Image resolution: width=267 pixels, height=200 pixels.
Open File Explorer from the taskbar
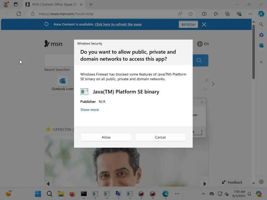click(61, 194)
